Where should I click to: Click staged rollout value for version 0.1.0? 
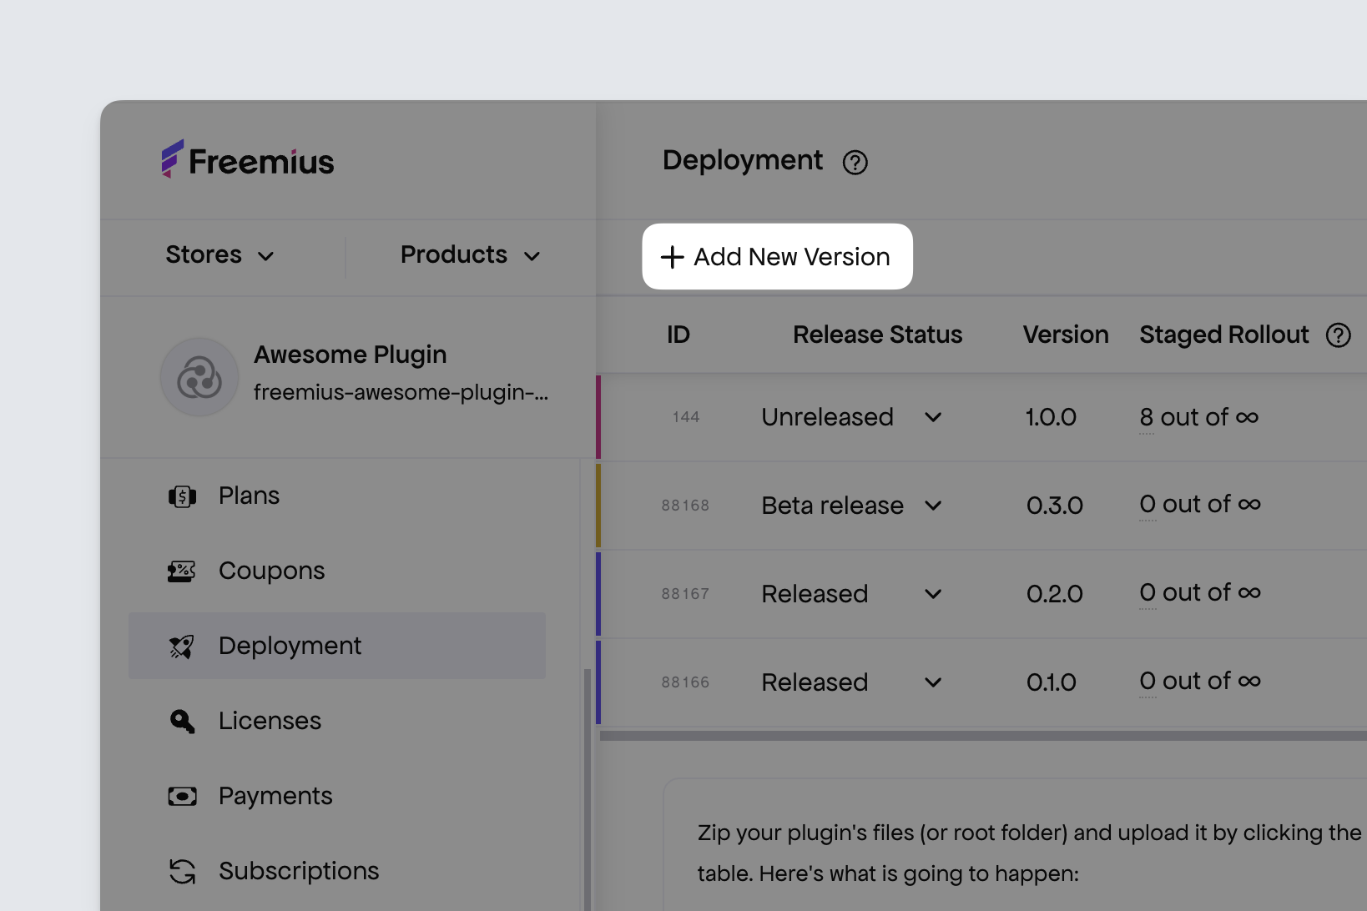click(1200, 682)
